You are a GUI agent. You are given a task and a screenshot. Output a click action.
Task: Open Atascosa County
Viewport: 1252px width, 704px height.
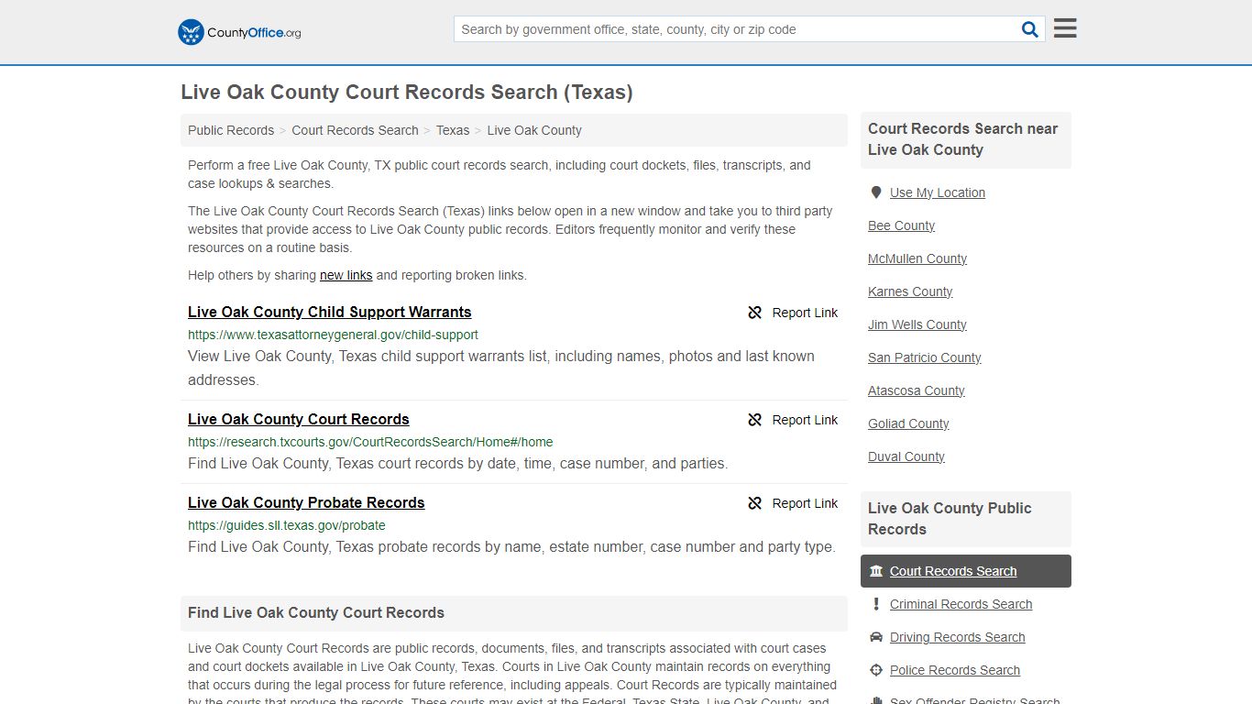coord(917,390)
